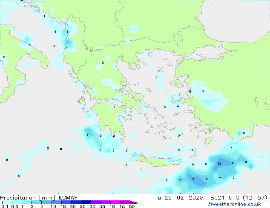Click the 0.5–1 mm legend swatch
Image resolution: width=270 pixels, height=208 pixels.
point(17,202)
